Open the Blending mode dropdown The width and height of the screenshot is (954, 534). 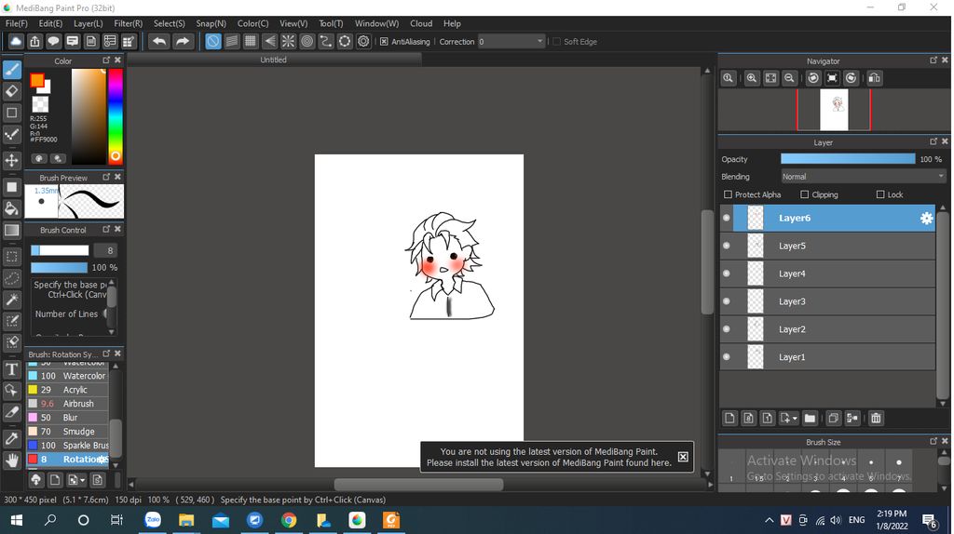pos(863,177)
